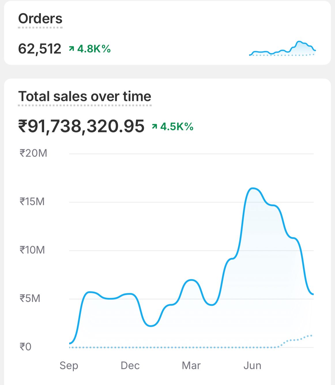Open the Total sales over time heading

[84, 96]
